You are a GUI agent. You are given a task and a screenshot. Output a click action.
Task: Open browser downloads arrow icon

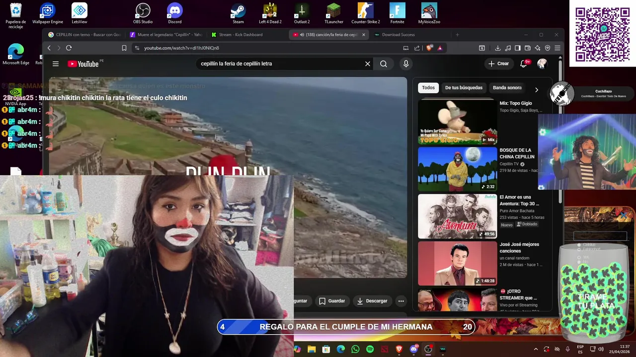(x=497, y=48)
